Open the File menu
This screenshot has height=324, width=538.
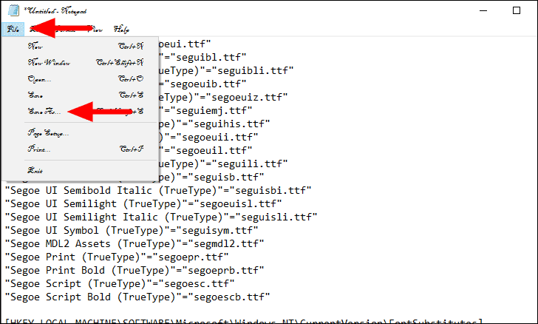click(x=13, y=29)
